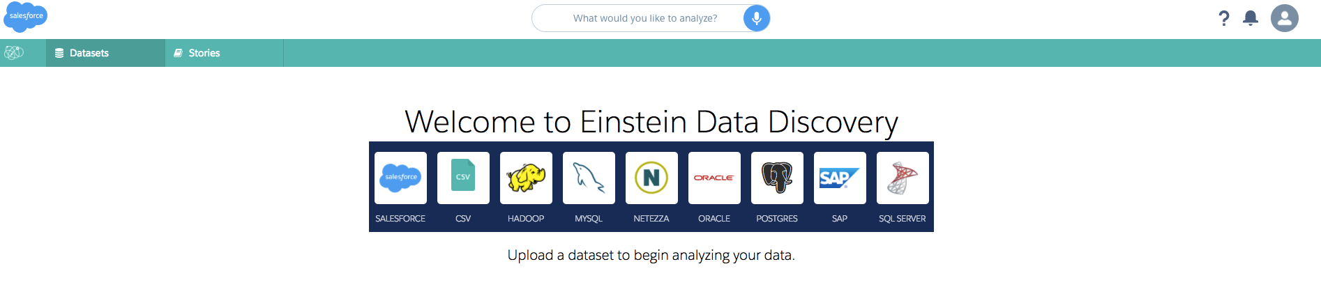Choose the CSV upload tile
The image size is (1321, 294).
463,178
